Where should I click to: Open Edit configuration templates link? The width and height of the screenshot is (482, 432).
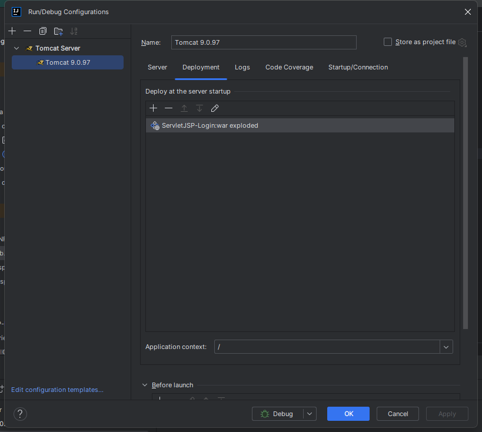pyautogui.click(x=57, y=390)
